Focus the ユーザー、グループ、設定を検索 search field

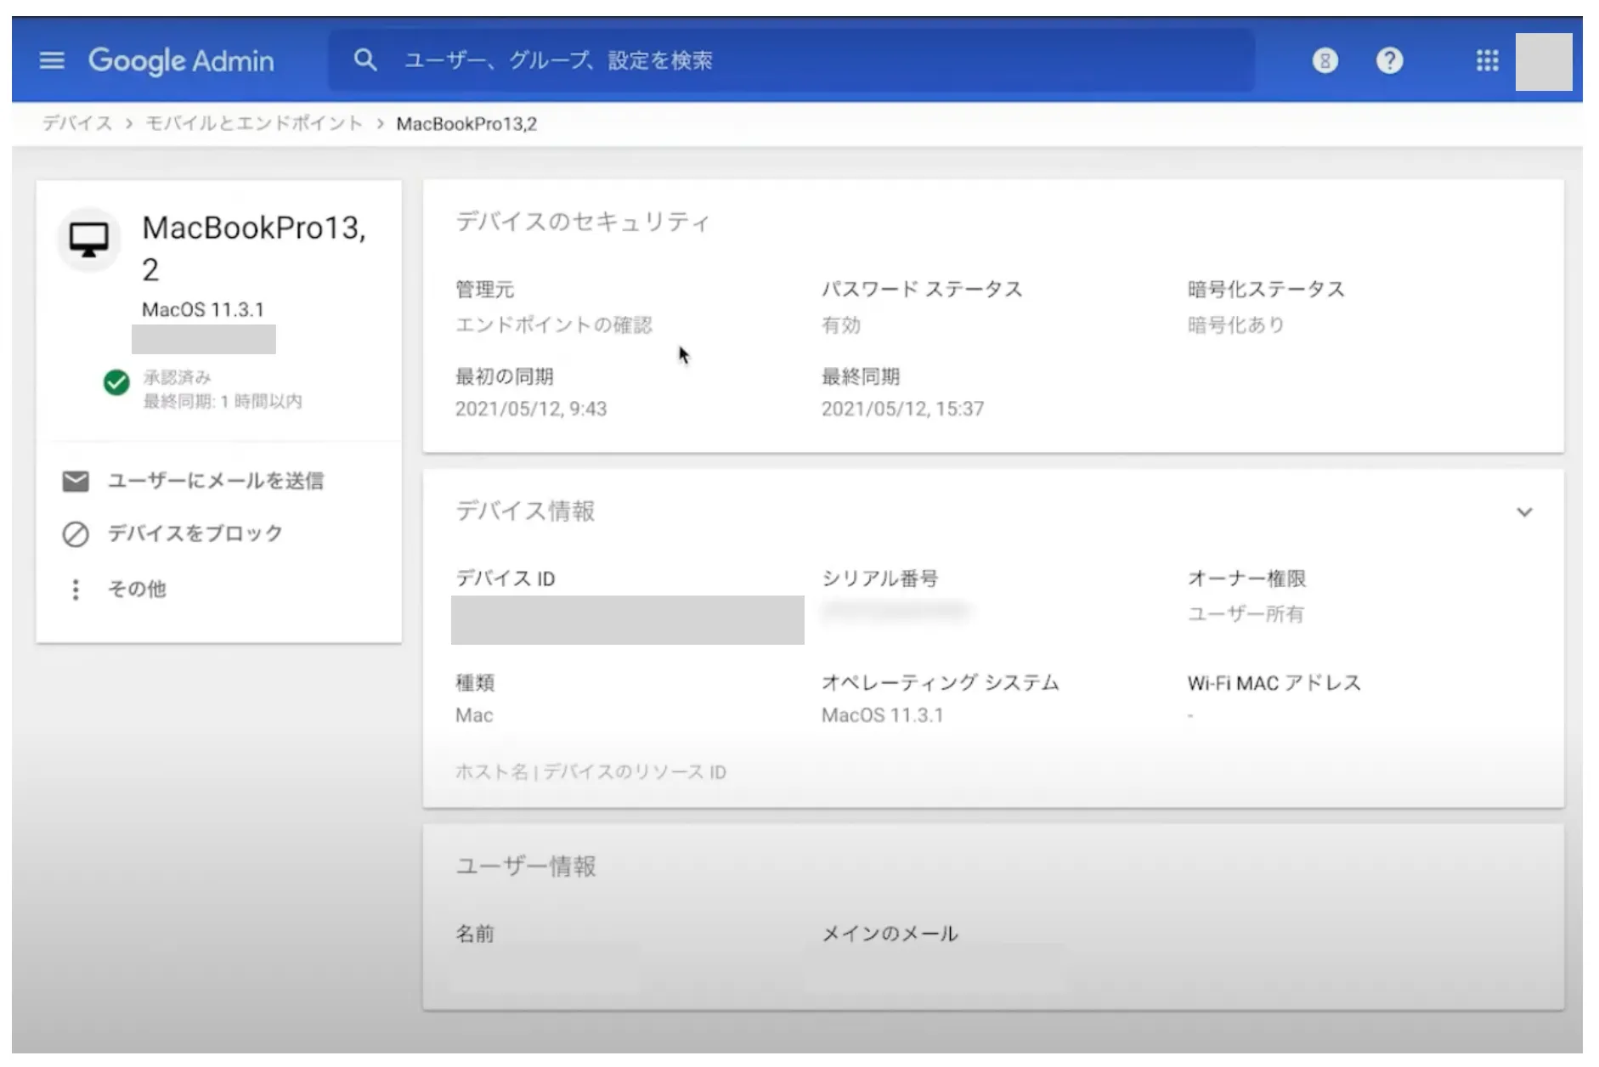[x=791, y=60]
